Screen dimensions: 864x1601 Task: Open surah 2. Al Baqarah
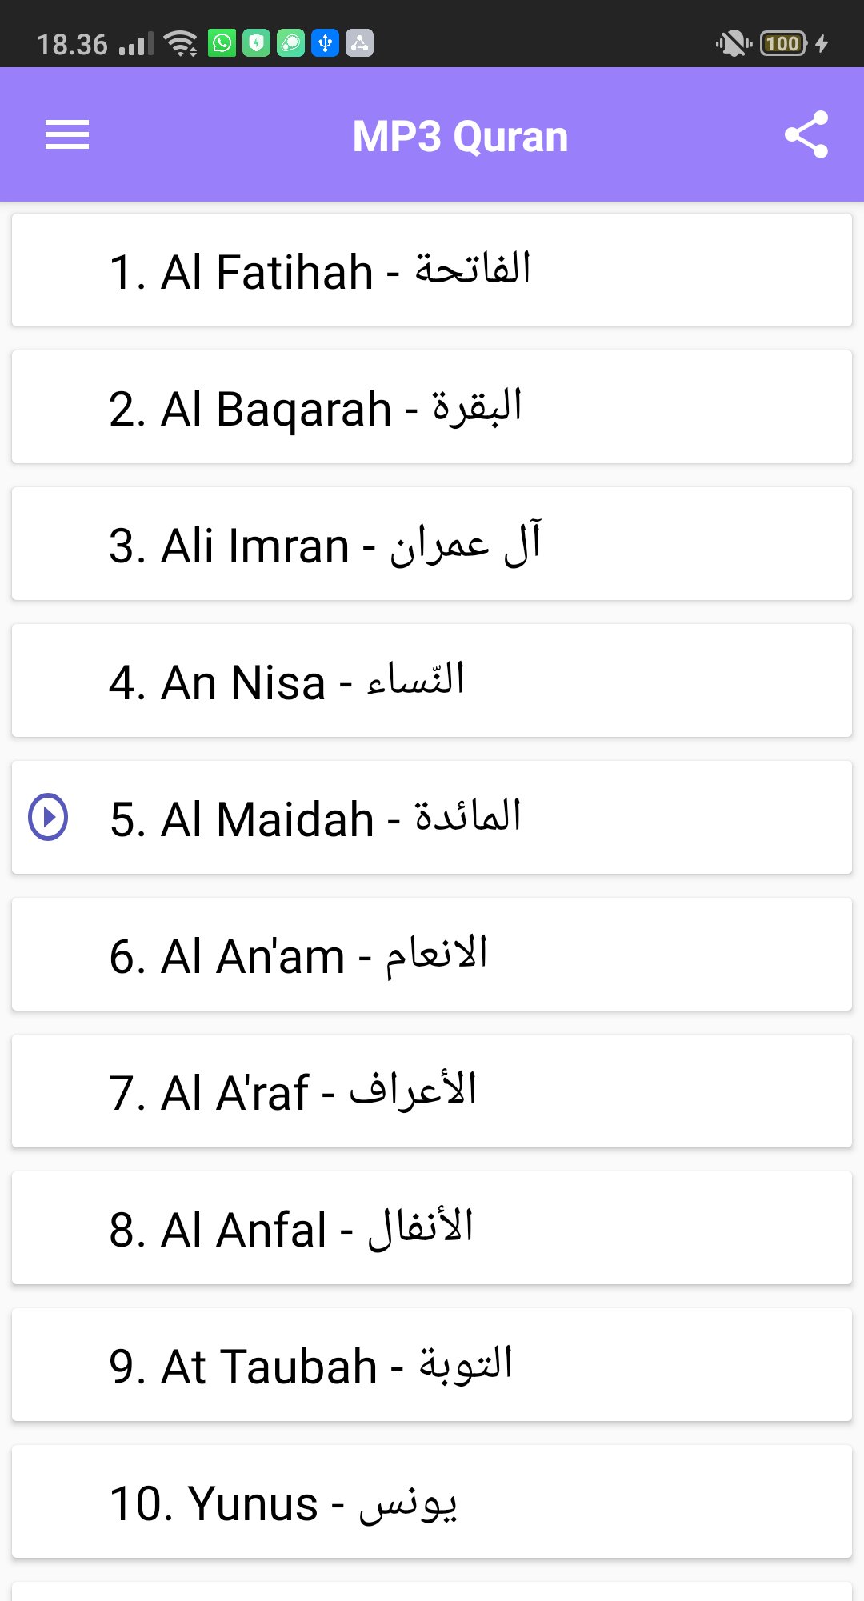[x=432, y=407]
